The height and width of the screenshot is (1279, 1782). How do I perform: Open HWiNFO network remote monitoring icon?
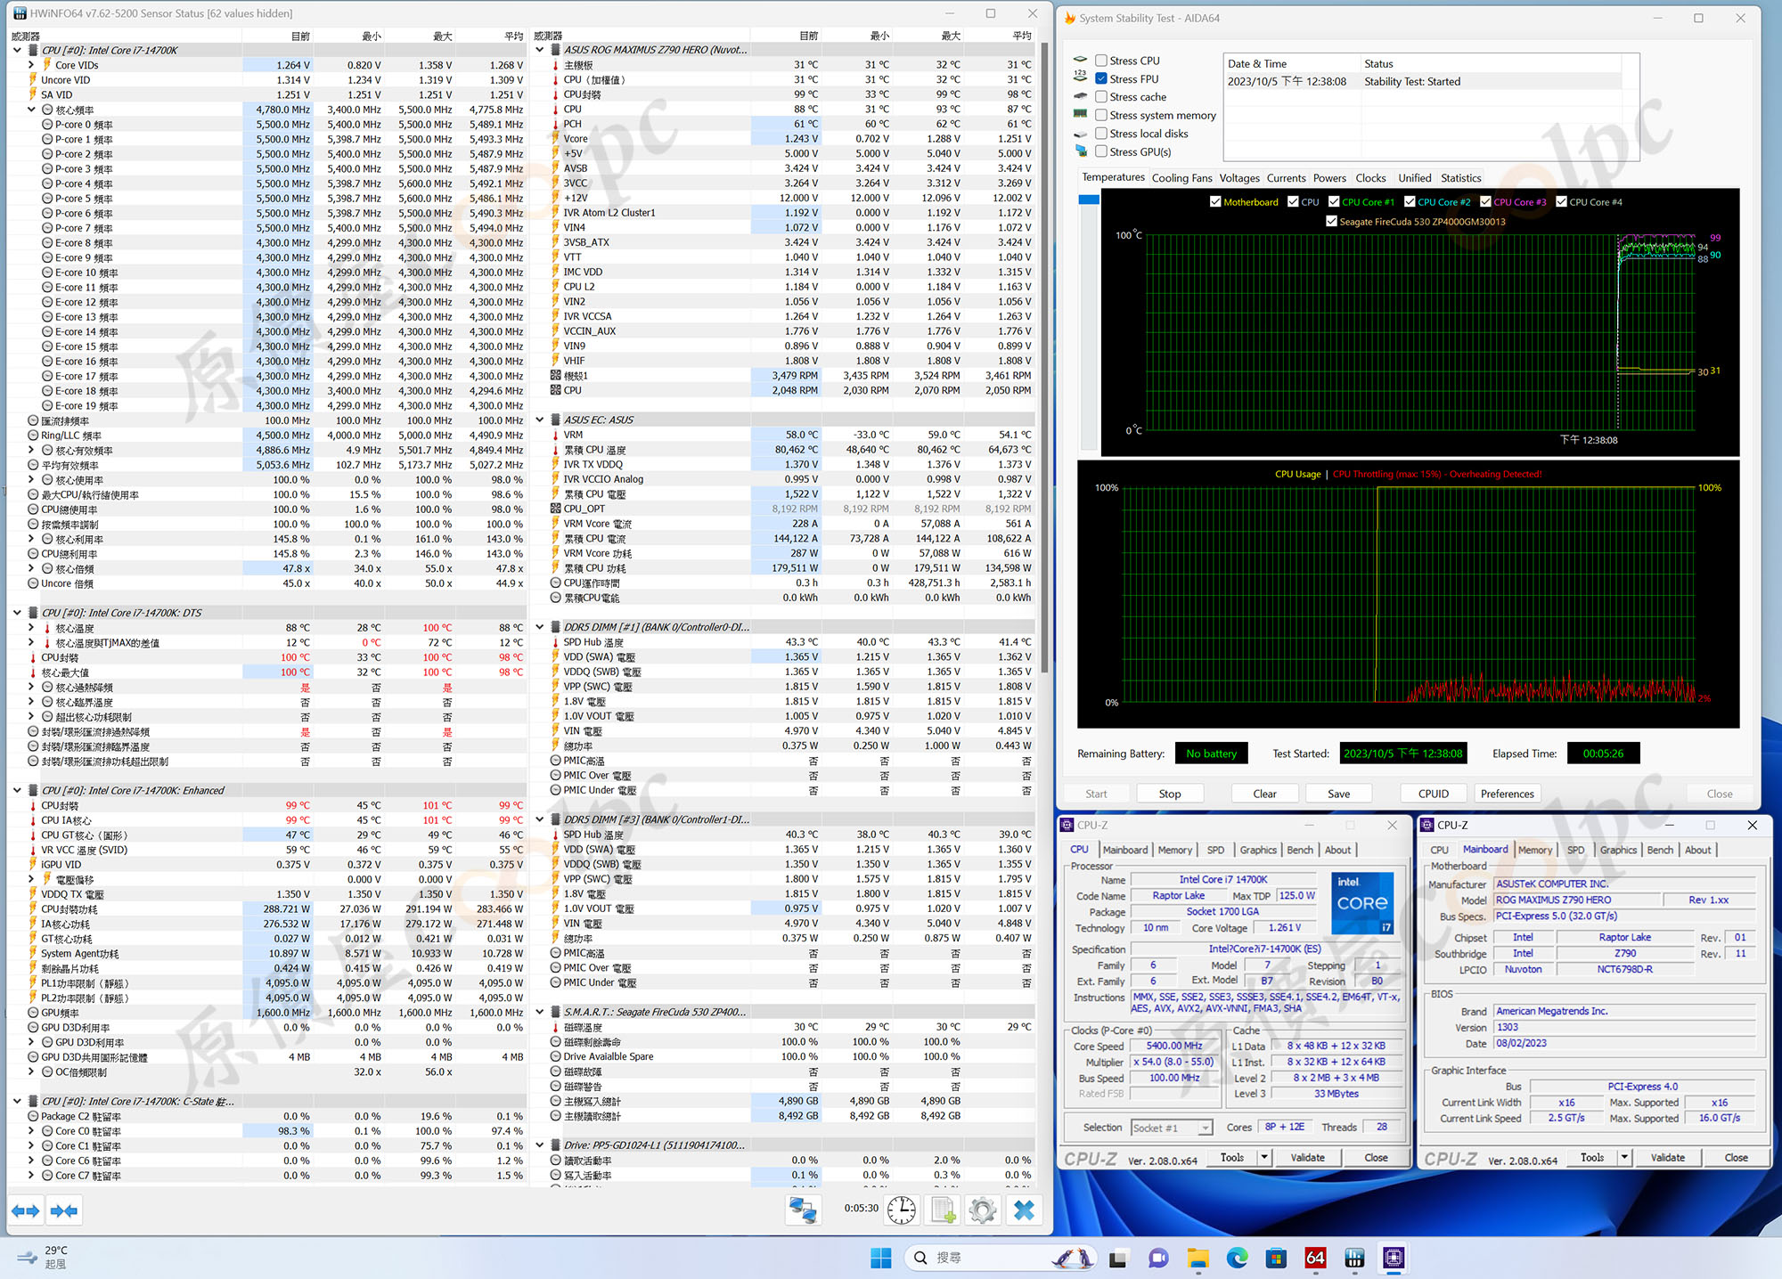(803, 1210)
